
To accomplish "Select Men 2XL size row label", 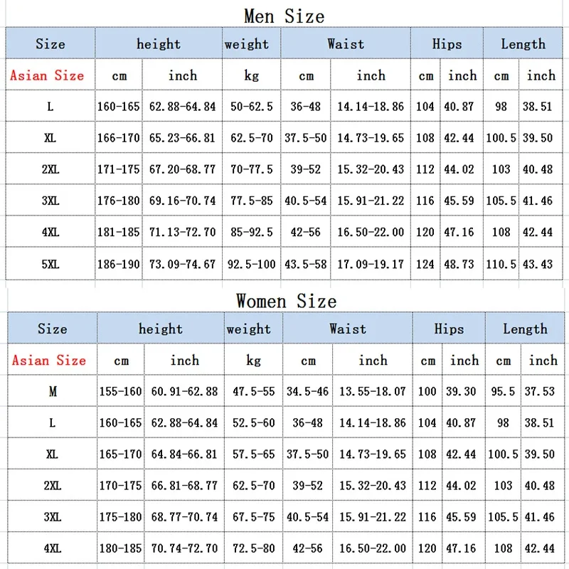I will point(50,169).
